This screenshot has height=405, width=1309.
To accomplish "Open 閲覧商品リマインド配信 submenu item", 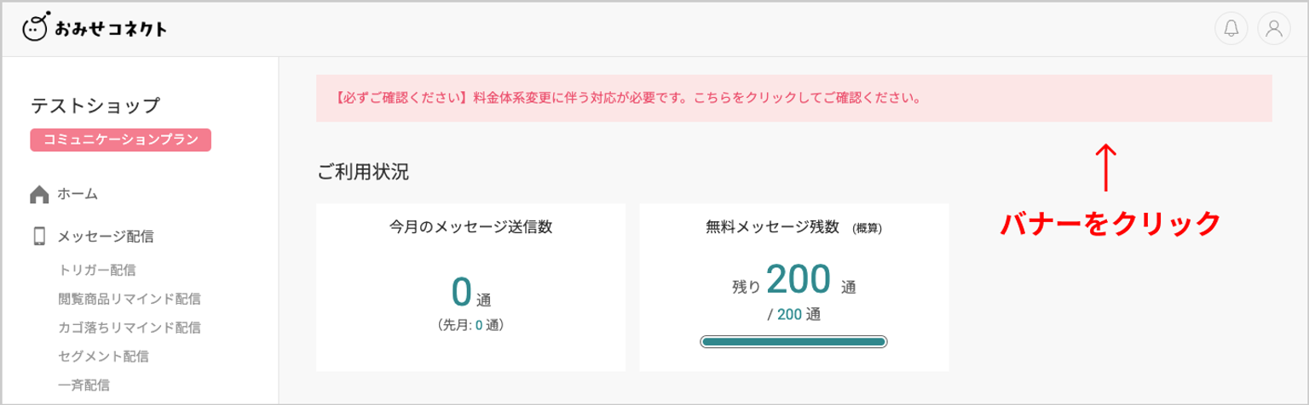I will 130,299.
